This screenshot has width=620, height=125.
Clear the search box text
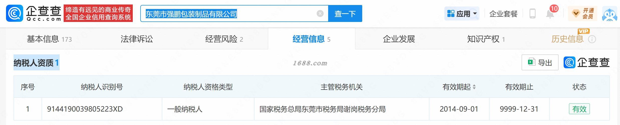(320, 13)
